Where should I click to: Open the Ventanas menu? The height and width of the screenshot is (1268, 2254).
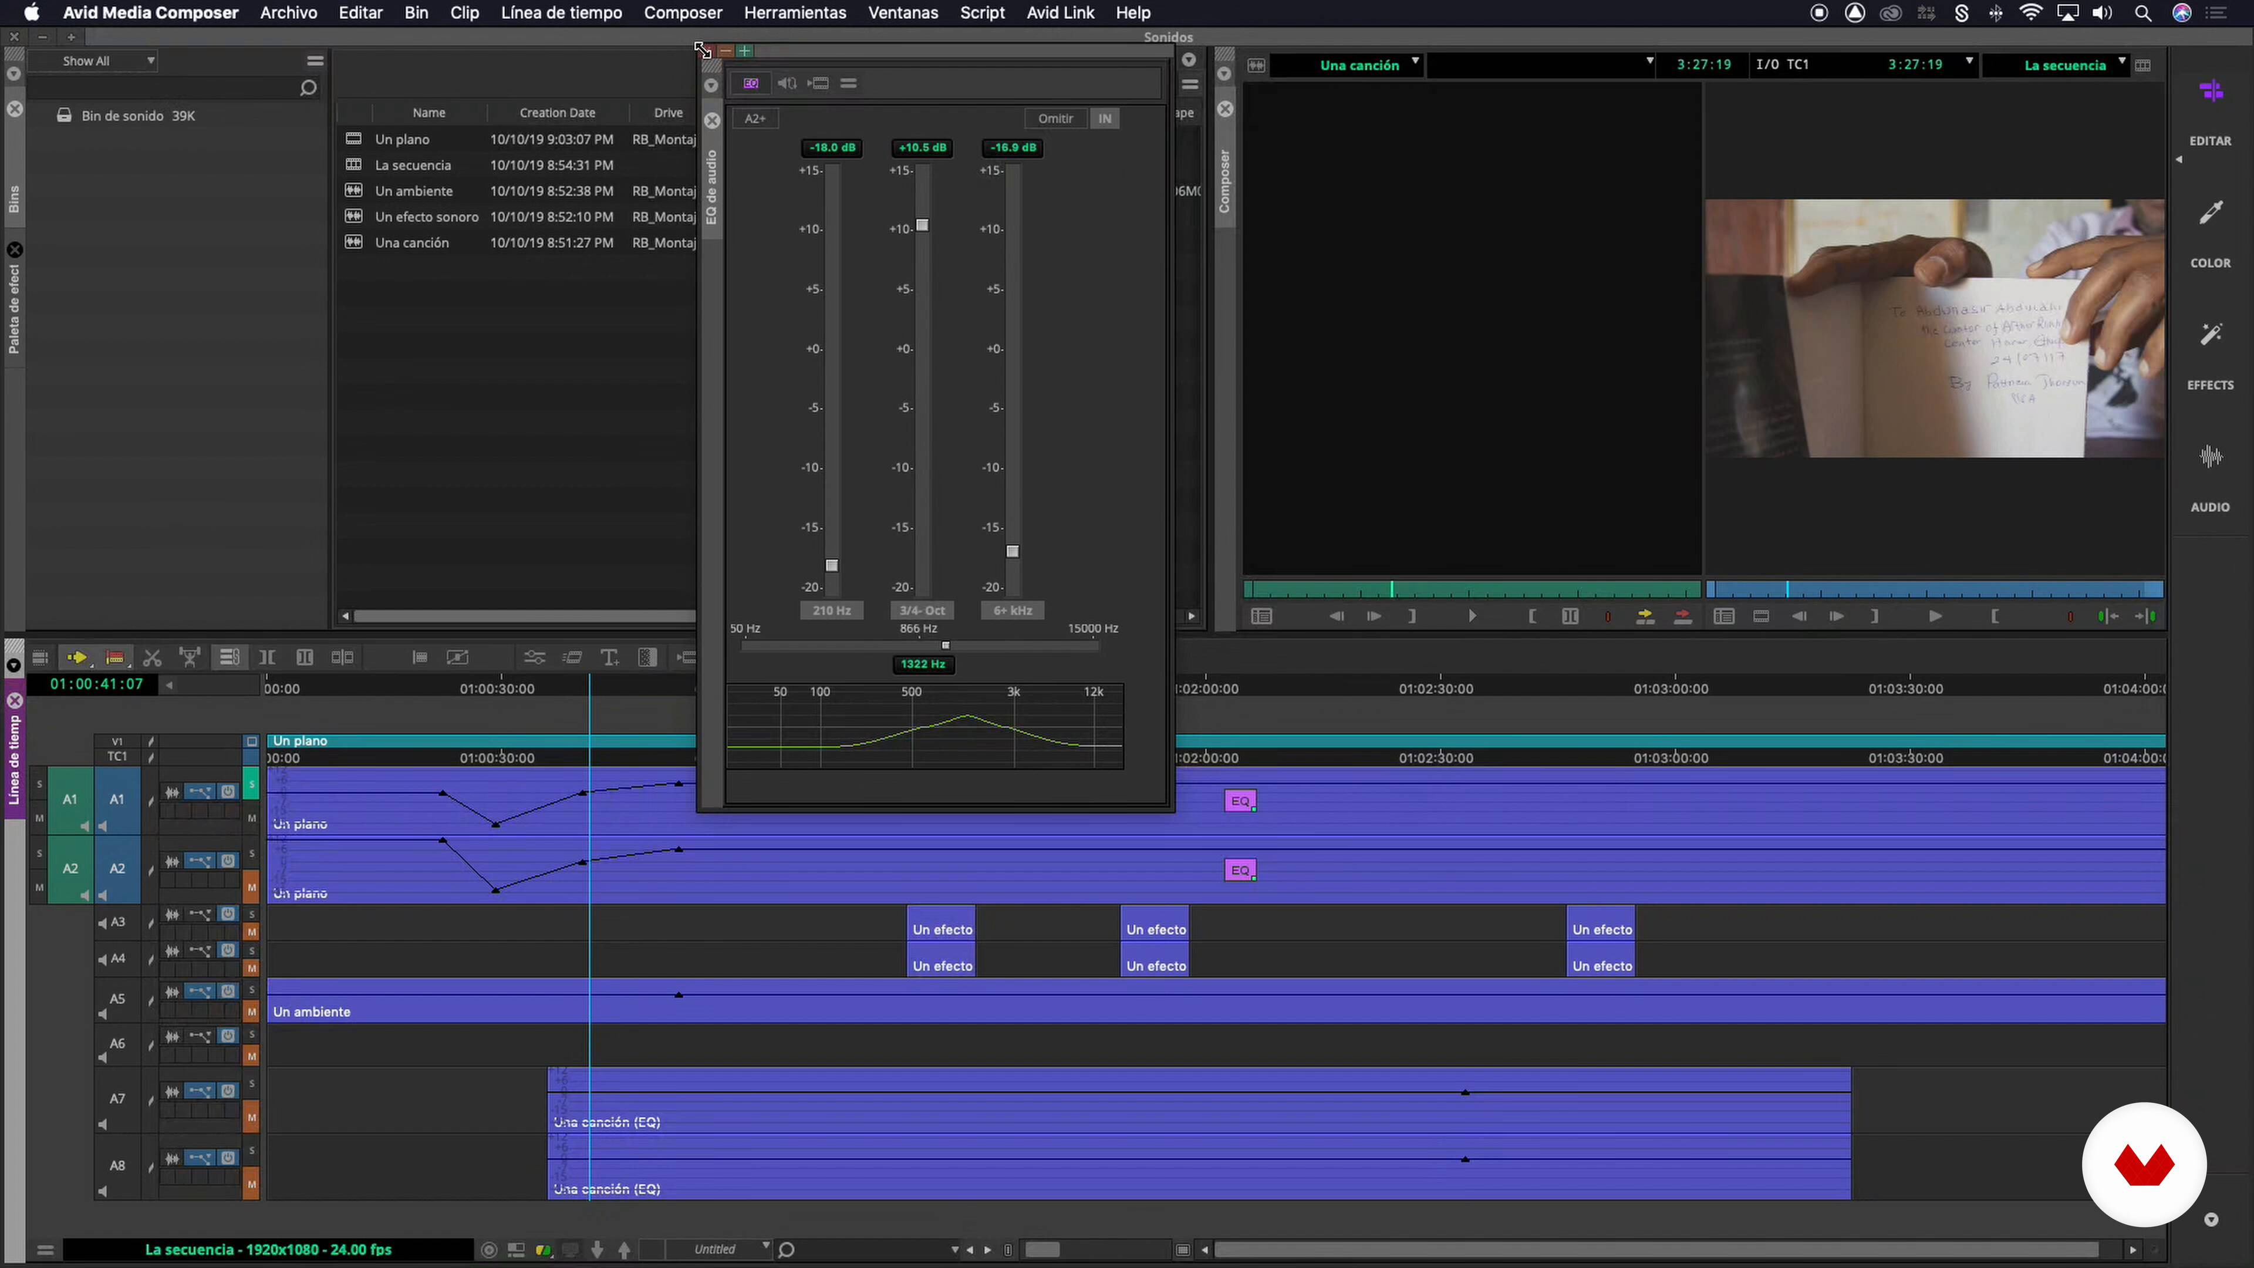[903, 13]
